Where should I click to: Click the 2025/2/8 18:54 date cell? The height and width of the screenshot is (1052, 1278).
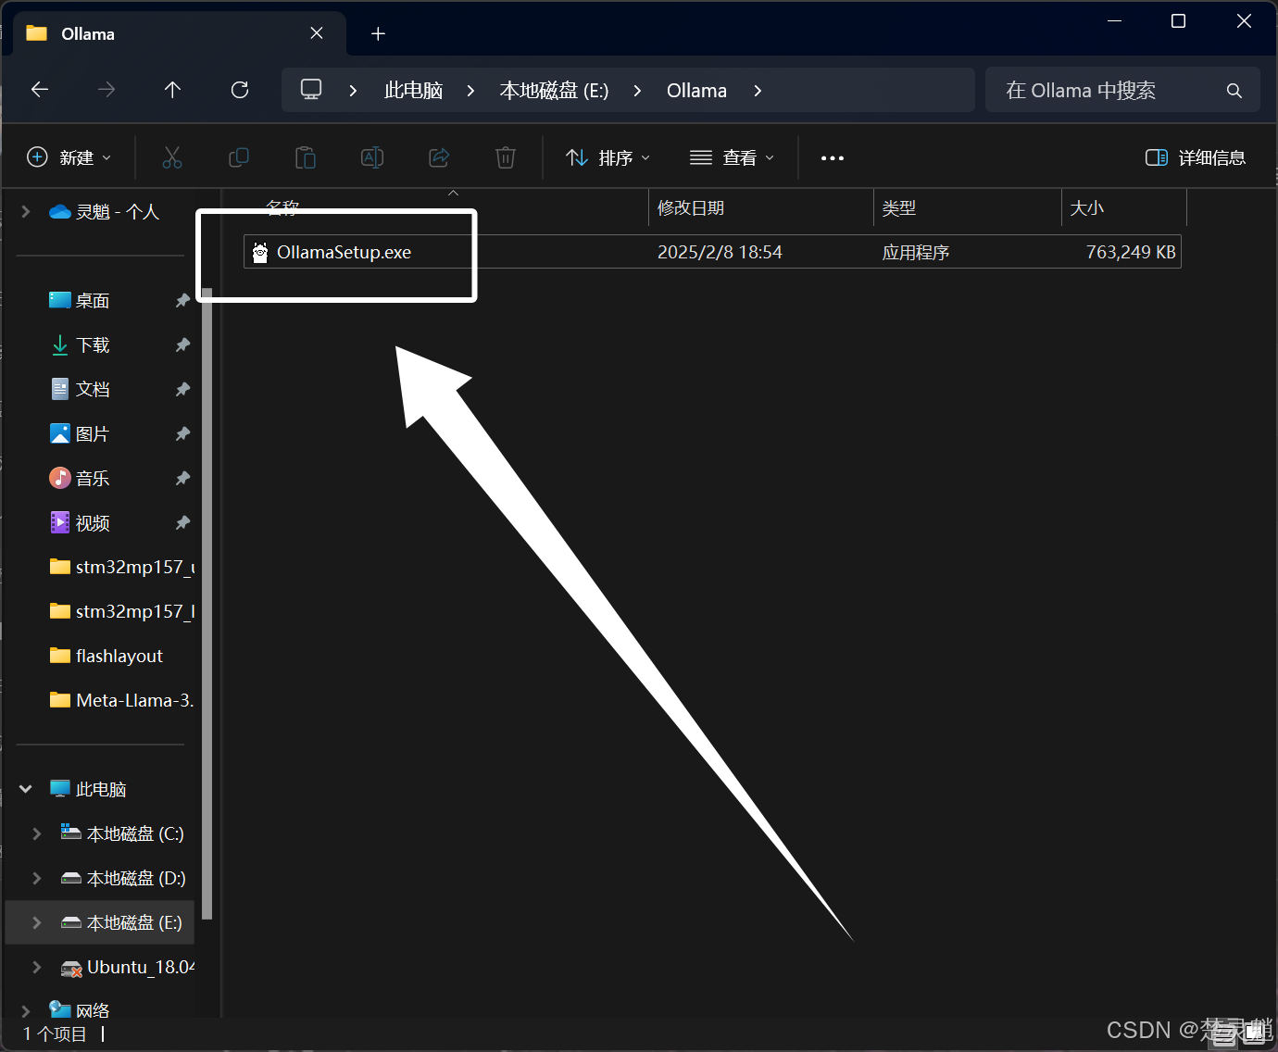point(720,252)
